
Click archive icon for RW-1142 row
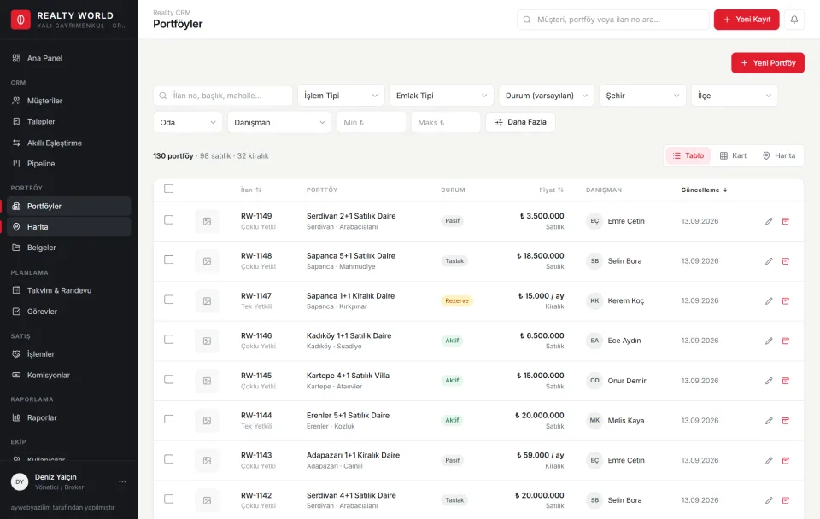(x=785, y=500)
